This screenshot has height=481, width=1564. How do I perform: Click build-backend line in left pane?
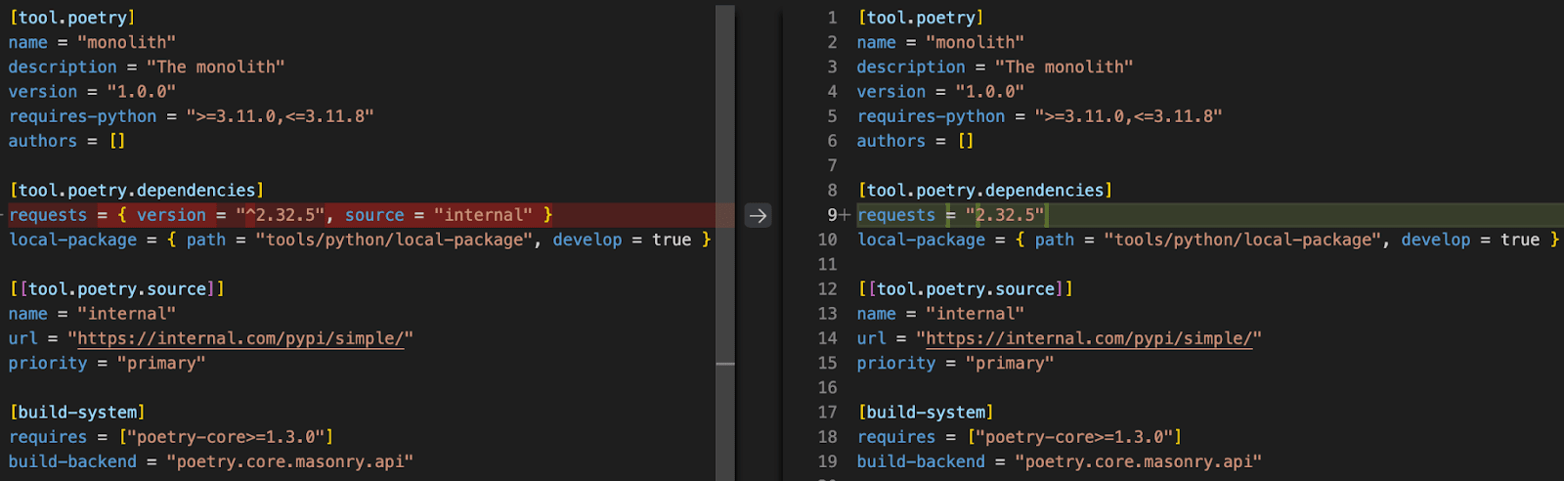click(211, 461)
